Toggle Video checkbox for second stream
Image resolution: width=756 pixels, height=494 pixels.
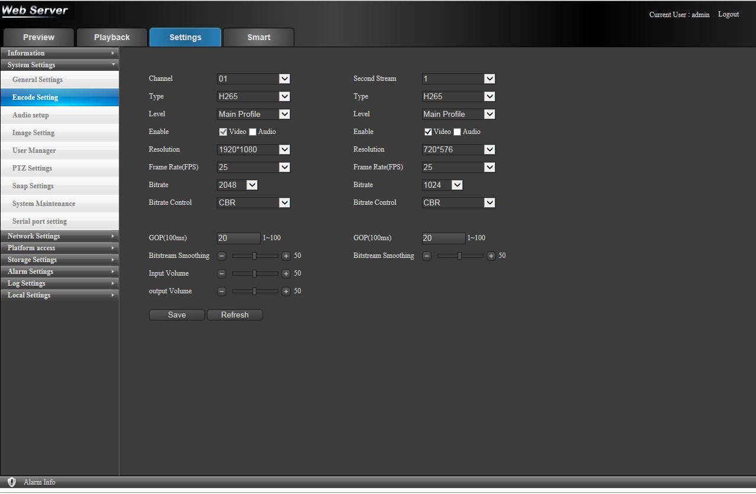coord(428,132)
